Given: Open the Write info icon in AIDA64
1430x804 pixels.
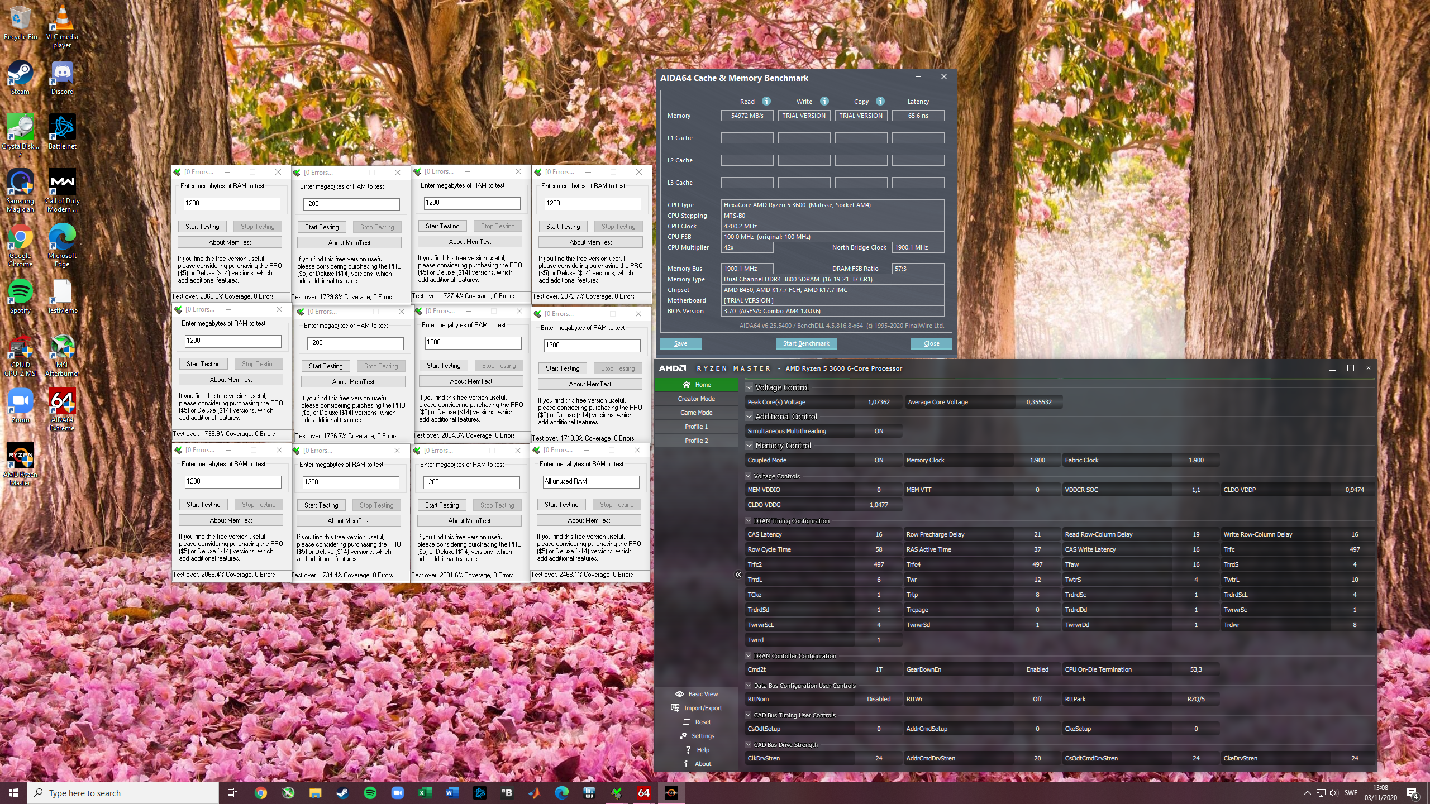Looking at the screenshot, I should (x=824, y=101).
